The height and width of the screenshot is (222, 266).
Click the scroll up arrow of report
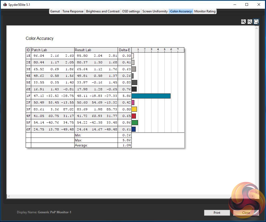point(256,28)
